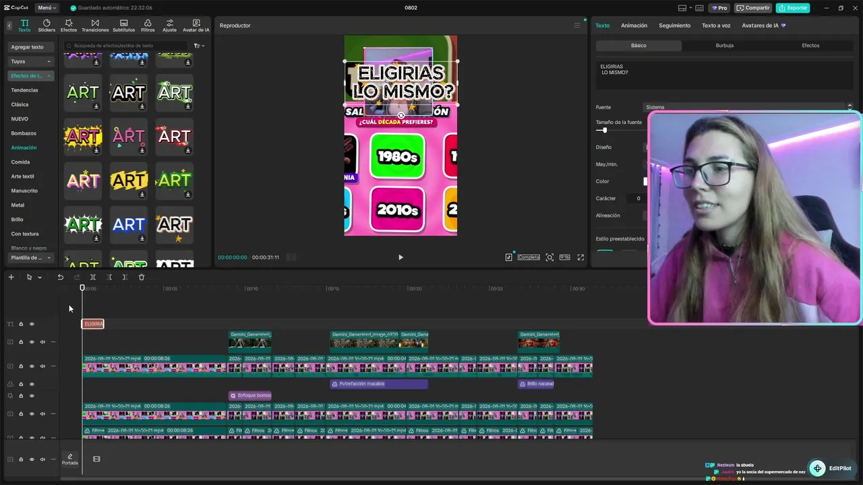
Task: Mute the Gemini_Generated overlay track
Action: click(42, 342)
